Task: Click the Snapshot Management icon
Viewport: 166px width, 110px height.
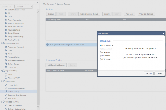Action: (x=6, y=88)
